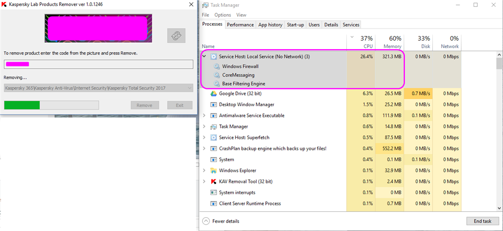Sort processes by the Memory column
This screenshot has width=503, height=231.
point(390,42)
